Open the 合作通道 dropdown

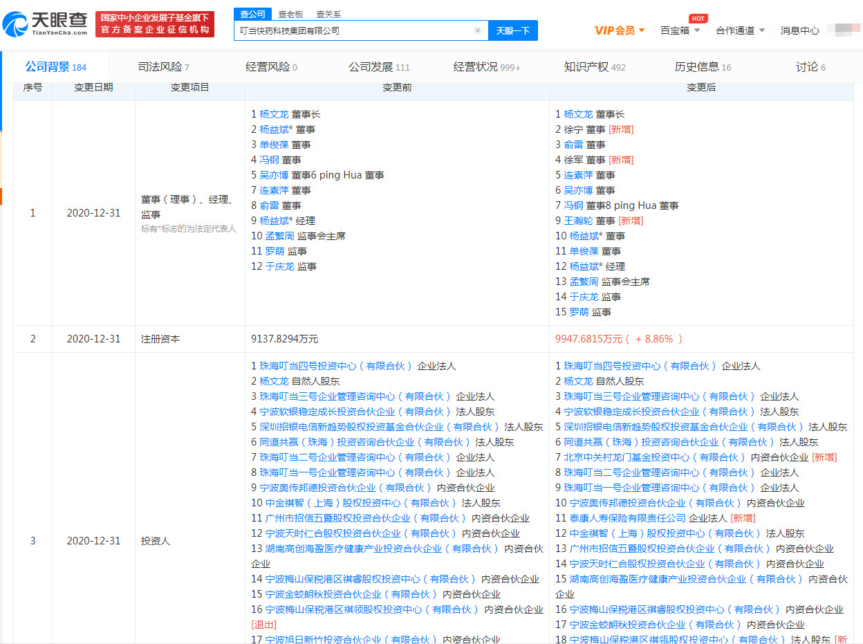coord(740,30)
